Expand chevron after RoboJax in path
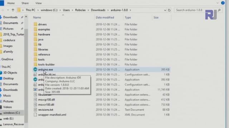229x128 pixels. (x=88, y=10)
